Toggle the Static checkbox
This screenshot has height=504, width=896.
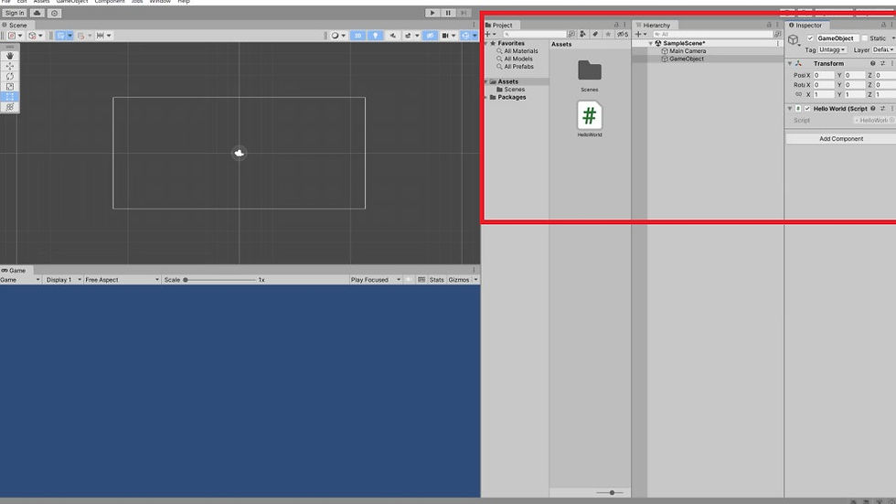tap(865, 38)
